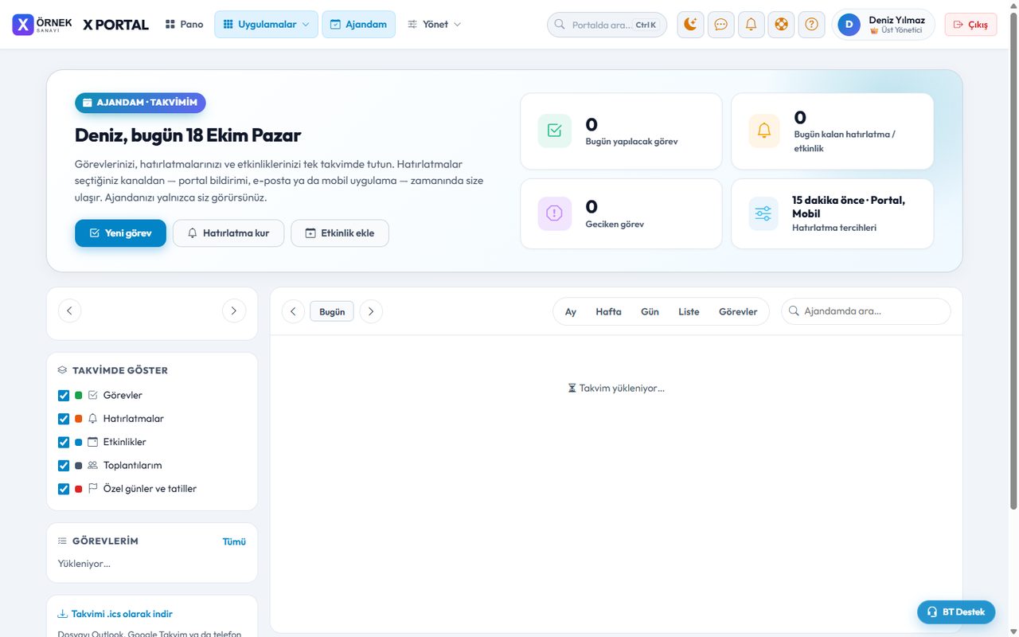Screen dimensions: 1019x637
Task: Click the Bugün button
Action: [332, 311]
